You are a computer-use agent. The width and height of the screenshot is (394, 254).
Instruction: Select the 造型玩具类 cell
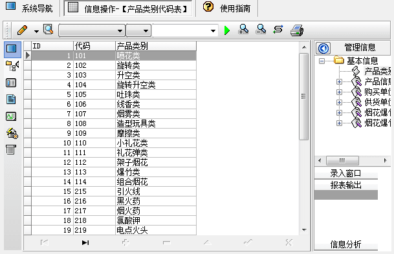(156, 123)
